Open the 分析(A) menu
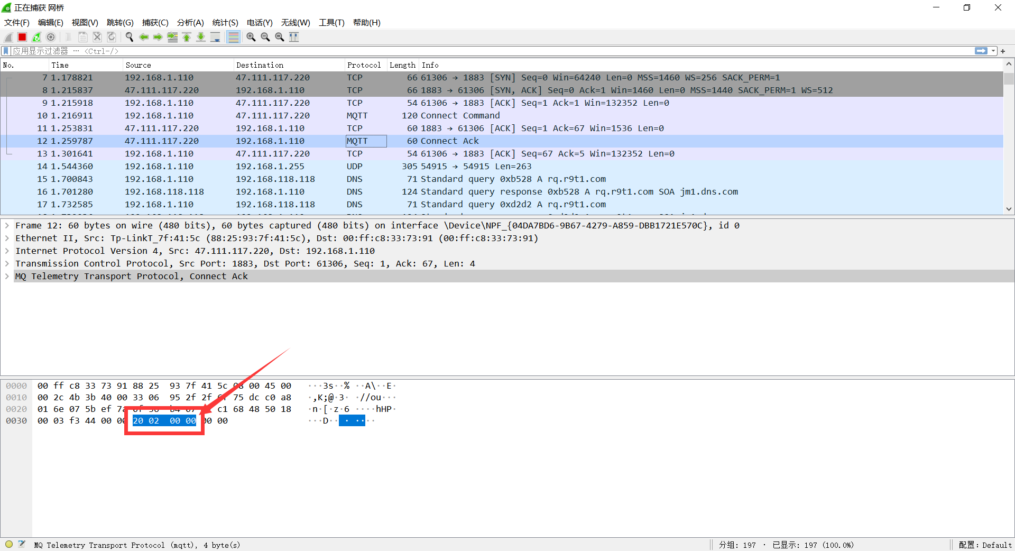The height and width of the screenshot is (551, 1015). [190, 23]
